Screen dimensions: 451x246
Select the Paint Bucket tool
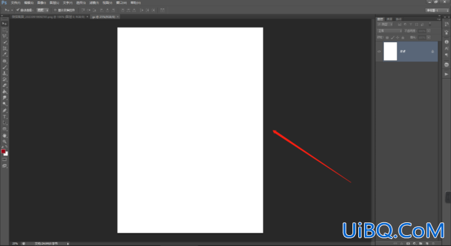(x=4, y=91)
